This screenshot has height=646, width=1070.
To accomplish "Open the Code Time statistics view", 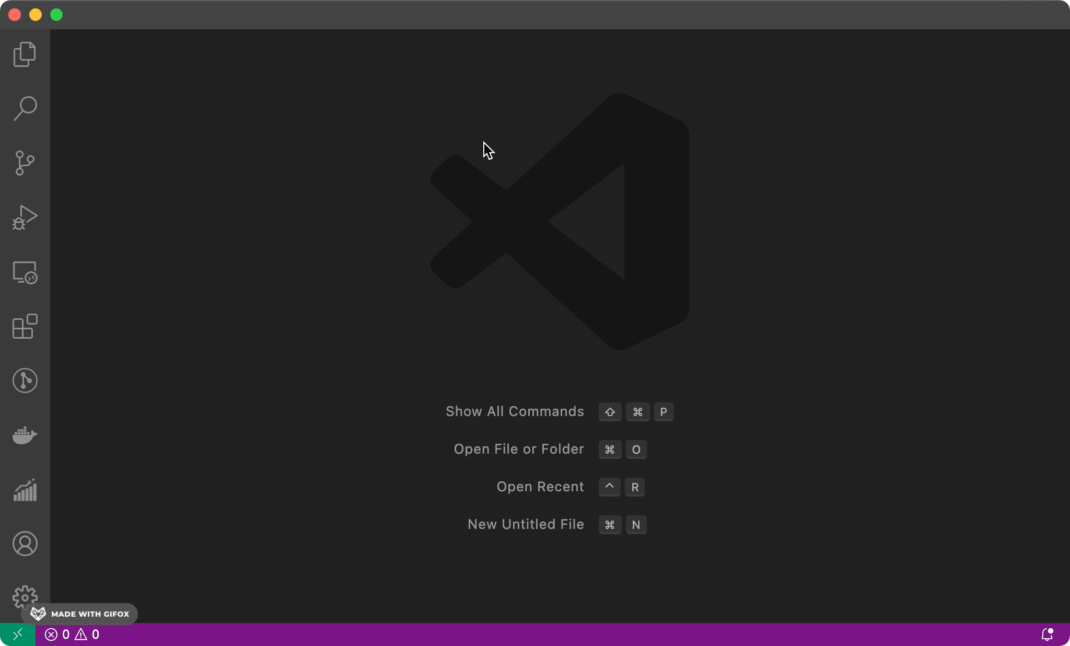I will pos(24,490).
